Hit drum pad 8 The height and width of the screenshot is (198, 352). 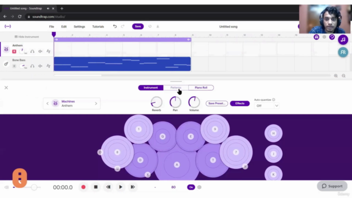(x=117, y=152)
